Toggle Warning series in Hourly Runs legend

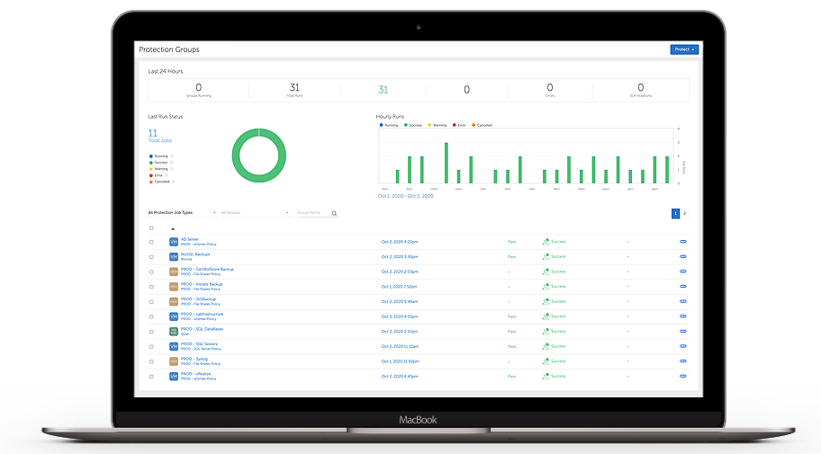pyautogui.click(x=438, y=126)
